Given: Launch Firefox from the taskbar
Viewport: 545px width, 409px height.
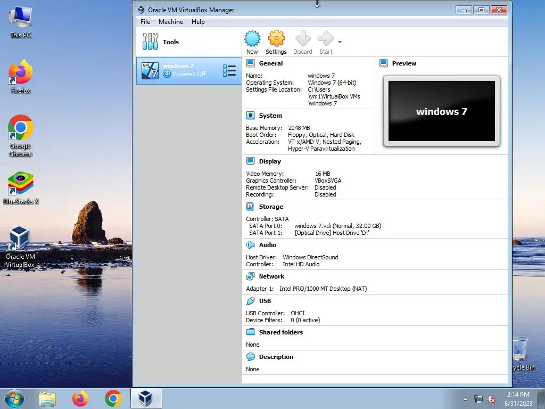Looking at the screenshot, I should (80, 398).
